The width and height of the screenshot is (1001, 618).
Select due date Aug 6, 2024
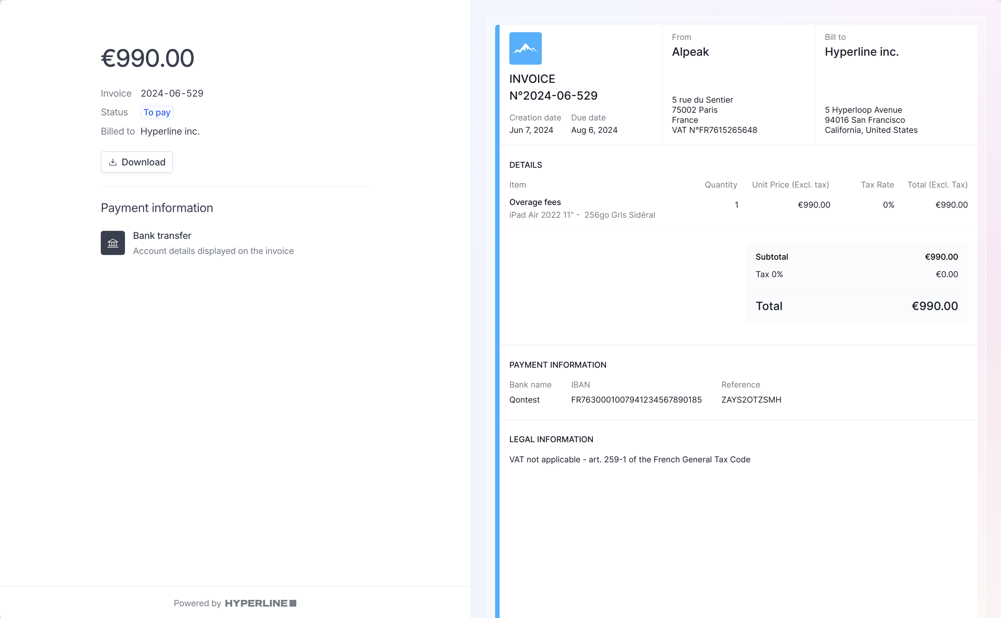point(594,130)
